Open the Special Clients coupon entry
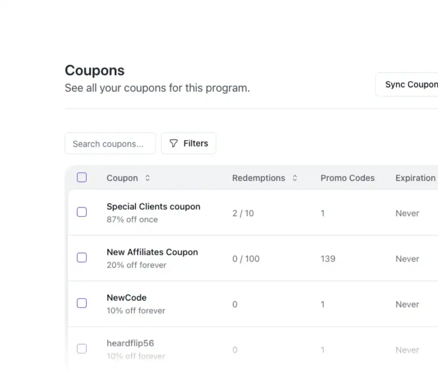The image size is (438, 389). 153,207
